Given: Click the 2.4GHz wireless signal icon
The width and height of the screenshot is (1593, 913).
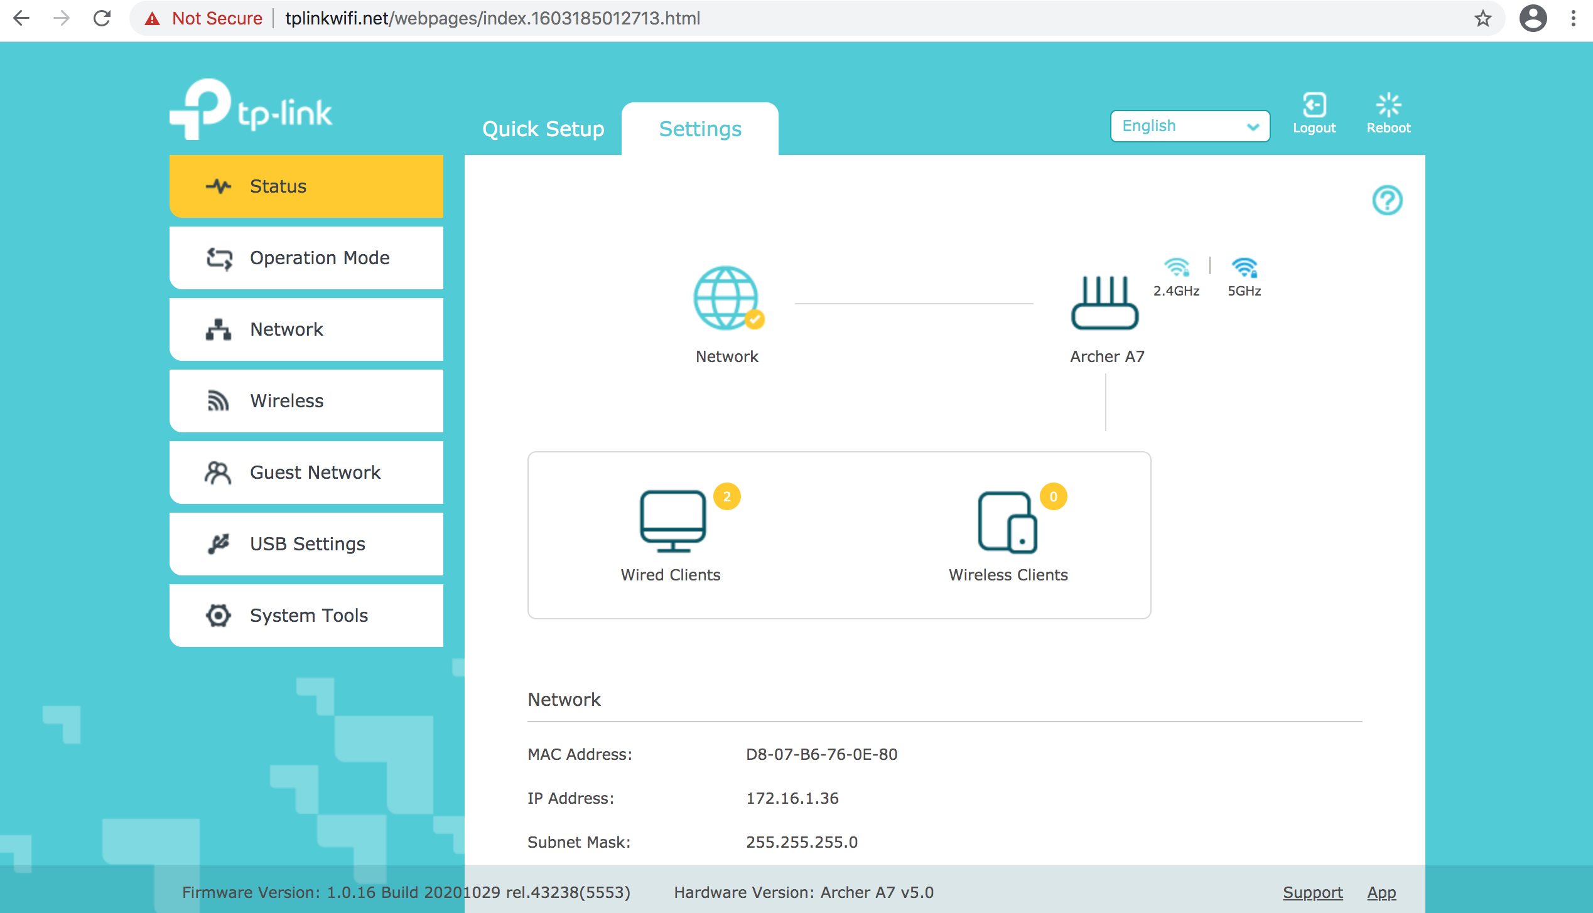Looking at the screenshot, I should click(1176, 268).
